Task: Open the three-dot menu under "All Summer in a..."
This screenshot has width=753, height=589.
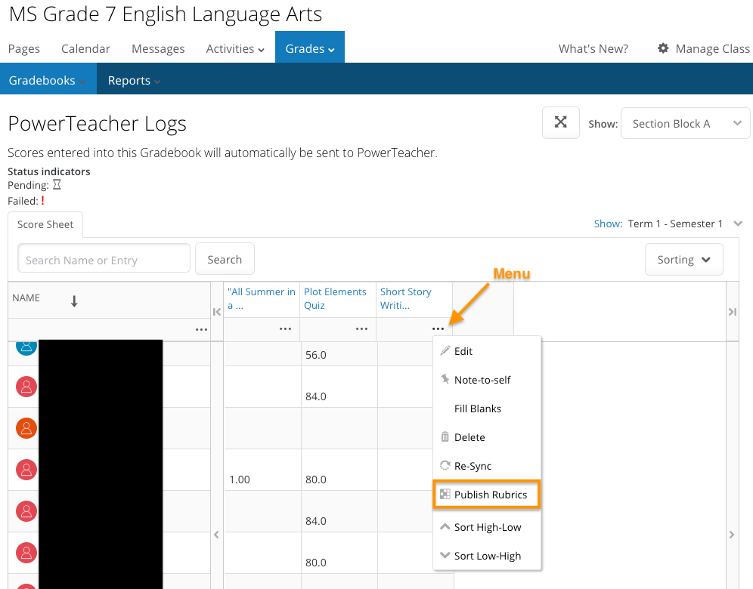Action: tap(285, 329)
